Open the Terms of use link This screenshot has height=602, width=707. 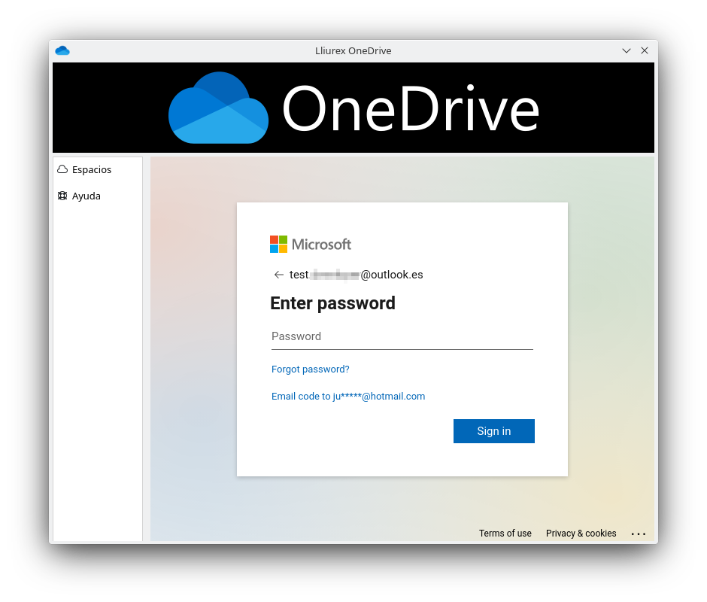(x=505, y=534)
